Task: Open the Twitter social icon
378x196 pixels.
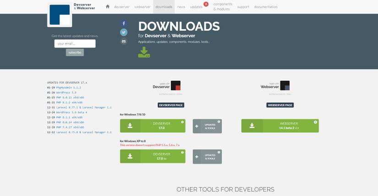Action: [x=124, y=32]
